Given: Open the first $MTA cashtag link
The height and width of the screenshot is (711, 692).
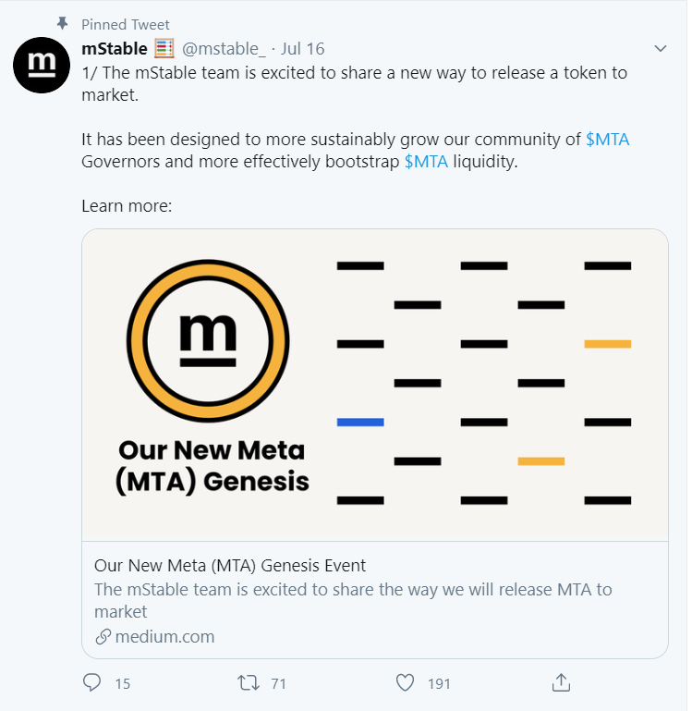Looking at the screenshot, I should pyautogui.click(x=607, y=139).
